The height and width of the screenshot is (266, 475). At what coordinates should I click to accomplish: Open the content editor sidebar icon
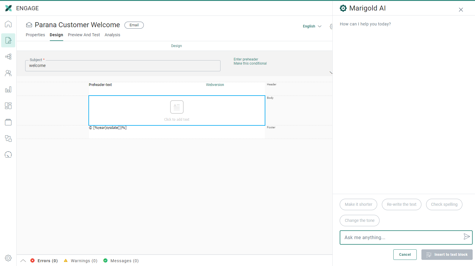pyautogui.click(x=8, y=40)
